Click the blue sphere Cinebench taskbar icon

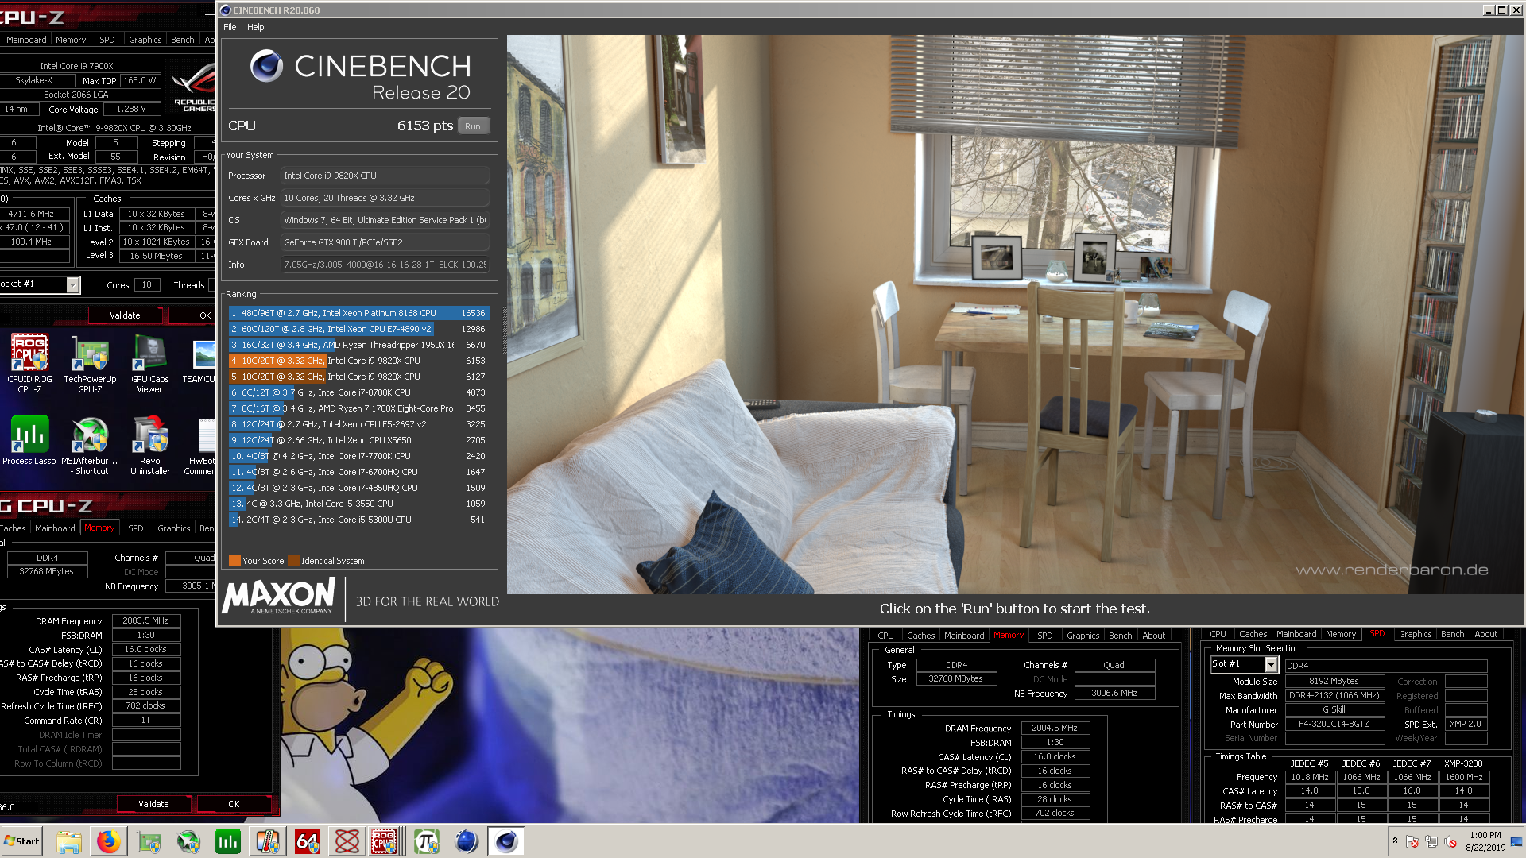467,841
